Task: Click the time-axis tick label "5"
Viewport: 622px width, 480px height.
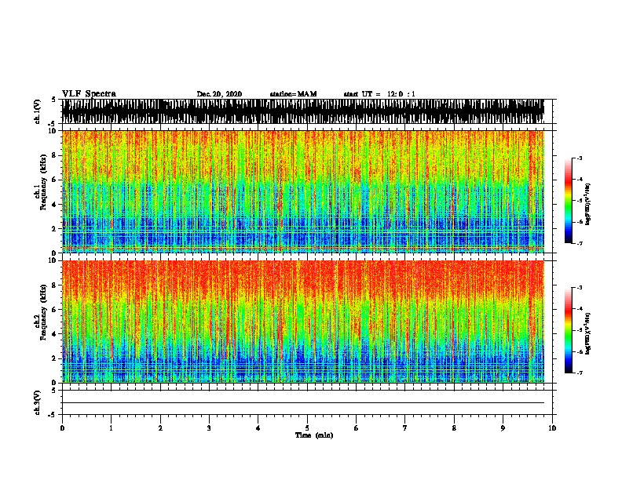Action: [x=307, y=428]
